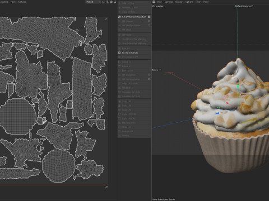Click the green Y-axis gizmo arrow
The width and height of the screenshot is (269, 201).
(x=238, y=86)
